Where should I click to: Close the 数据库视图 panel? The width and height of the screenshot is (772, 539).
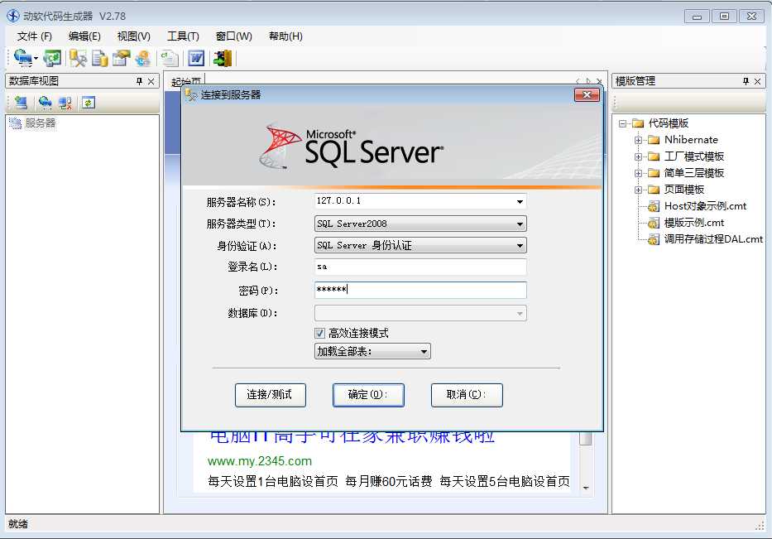tap(151, 81)
